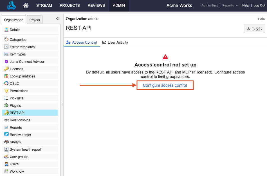Open Pick lists in the sidebar
This screenshot has width=267, height=176.
30,98
